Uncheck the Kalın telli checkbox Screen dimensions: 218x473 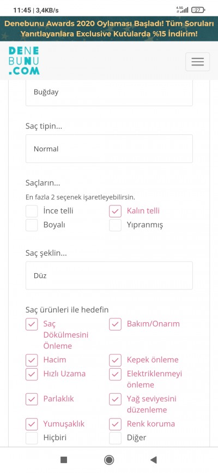coord(116,211)
